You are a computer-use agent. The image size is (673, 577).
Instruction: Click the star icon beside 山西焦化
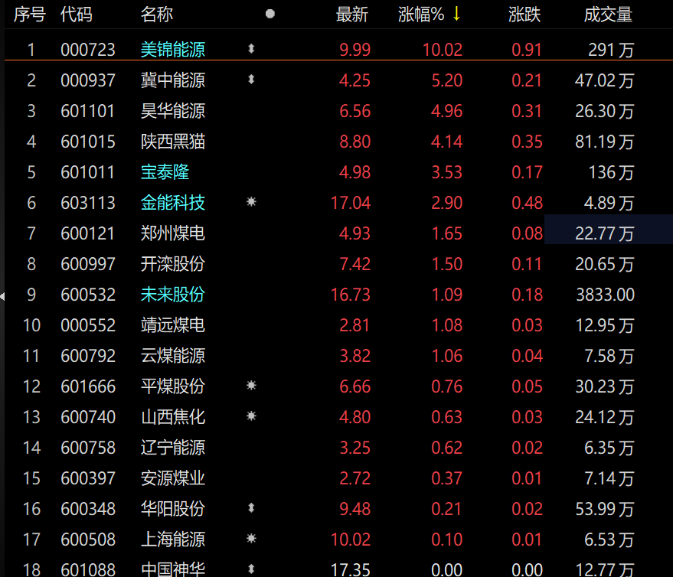coord(252,416)
